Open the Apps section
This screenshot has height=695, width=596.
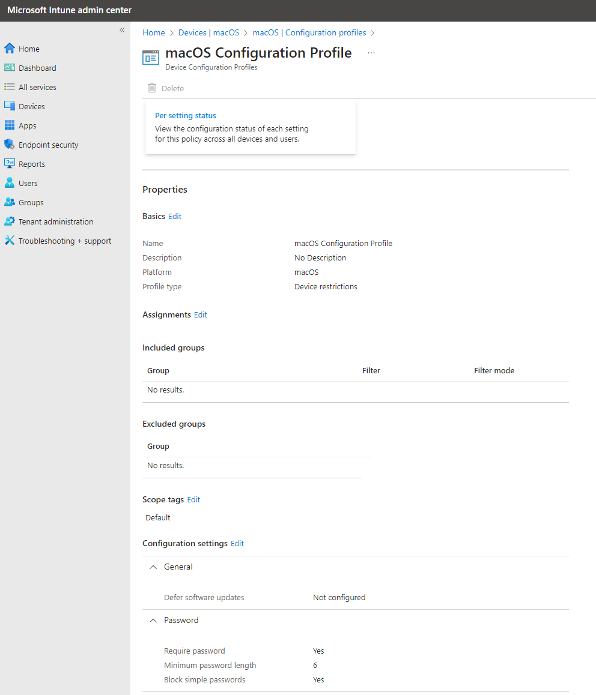(x=27, y=125)
